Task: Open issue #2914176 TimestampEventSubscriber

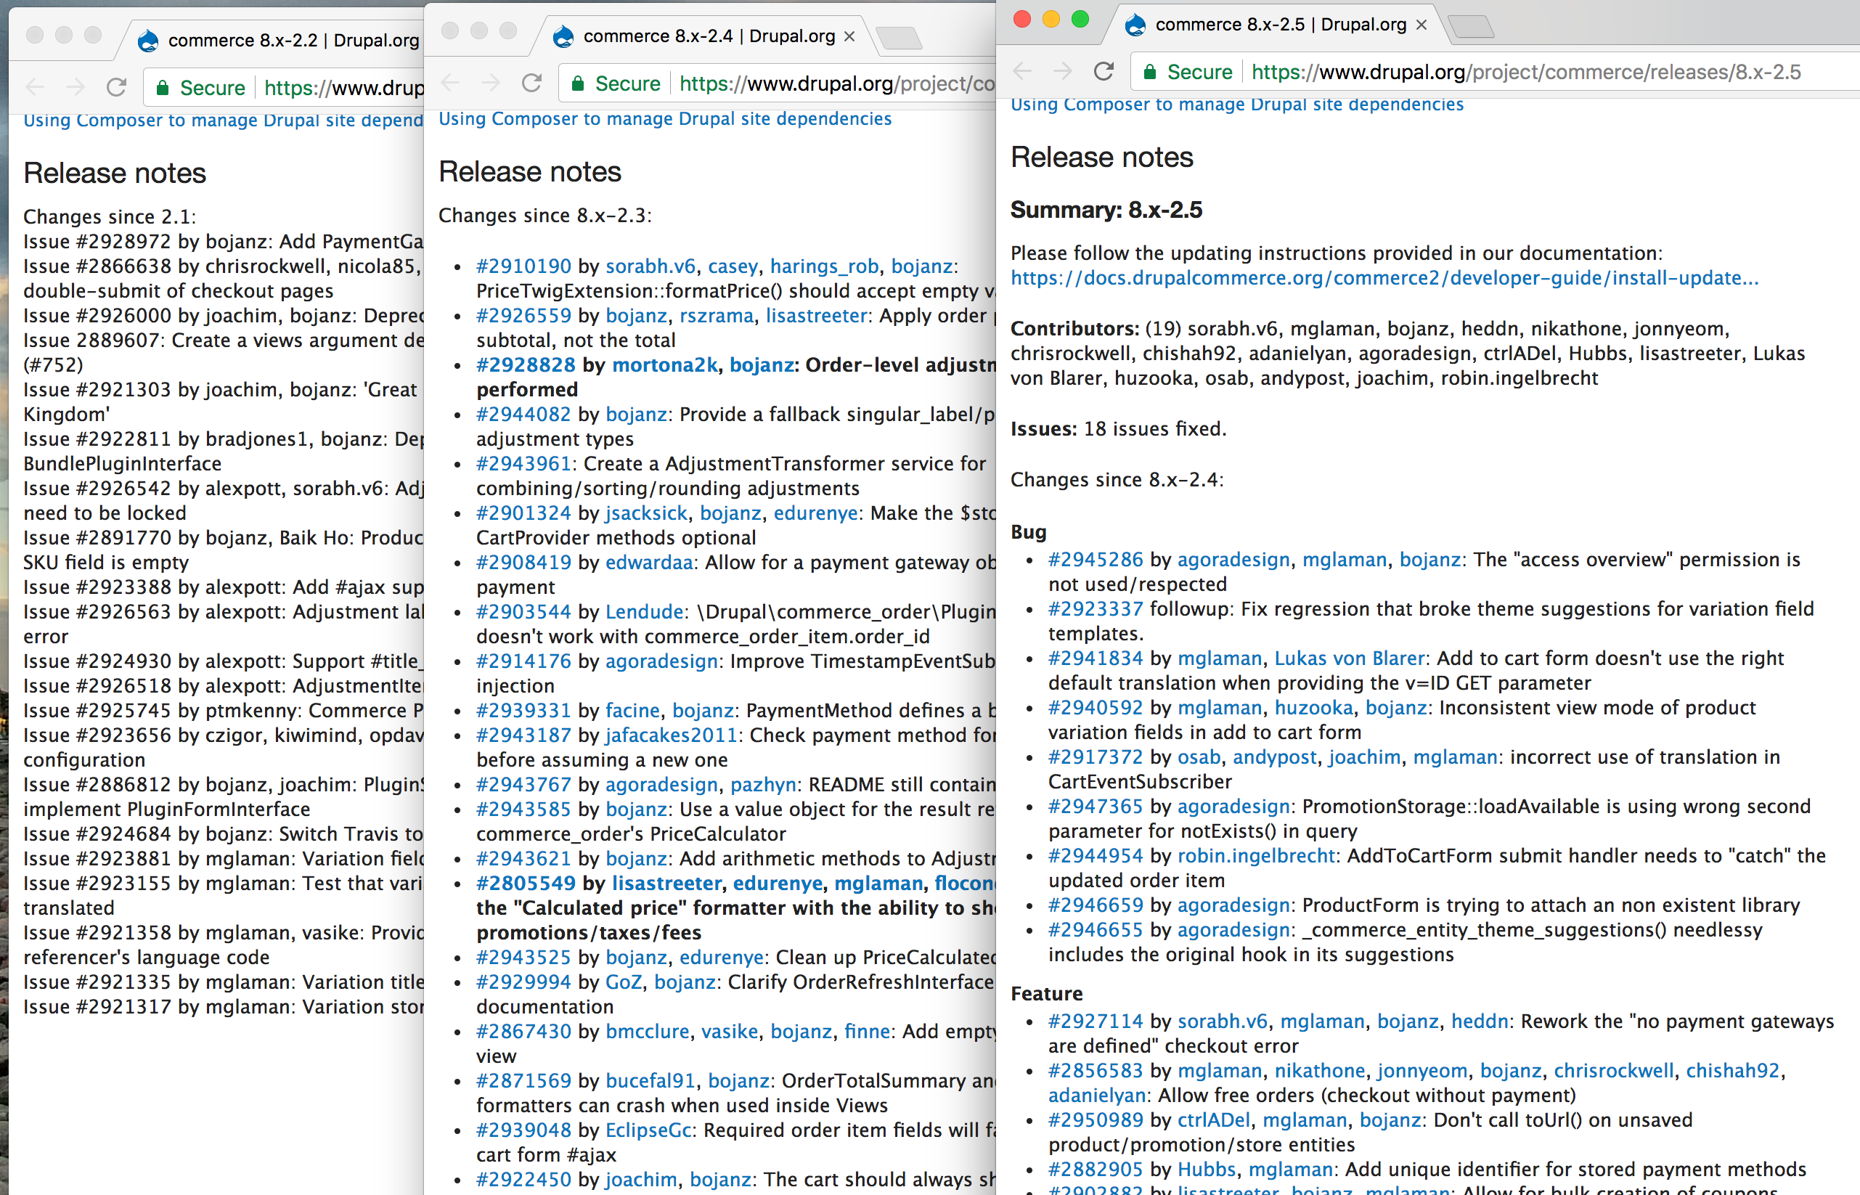Action: [x=523, y=661]
